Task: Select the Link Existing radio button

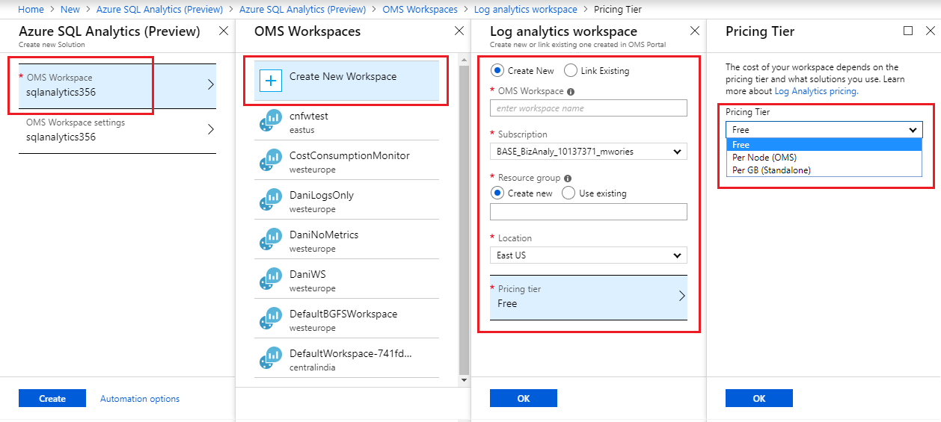Action: [571, 70]
